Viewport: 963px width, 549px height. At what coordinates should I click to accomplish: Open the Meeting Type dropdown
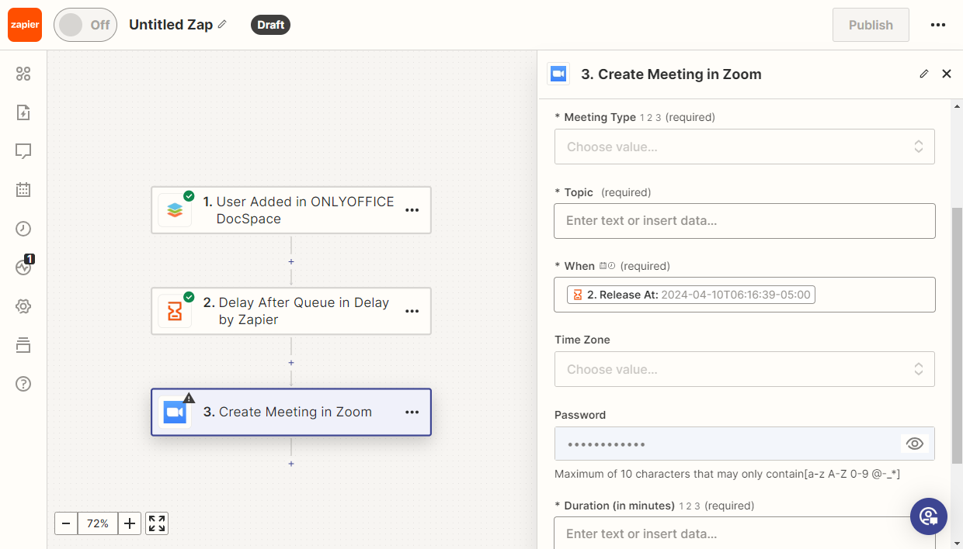click(744, 147)
